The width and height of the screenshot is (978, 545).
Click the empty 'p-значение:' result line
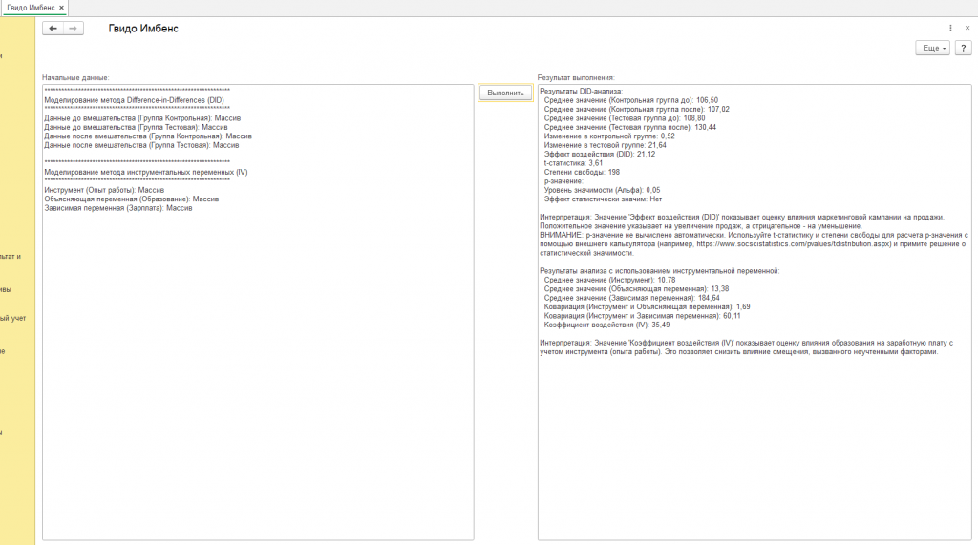click(563, 181)
